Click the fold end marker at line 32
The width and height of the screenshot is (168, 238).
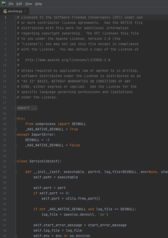[x=16, y=145]
